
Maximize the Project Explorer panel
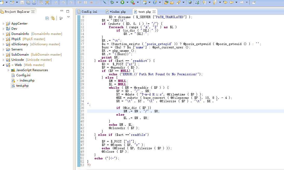[x=68, y=11]
